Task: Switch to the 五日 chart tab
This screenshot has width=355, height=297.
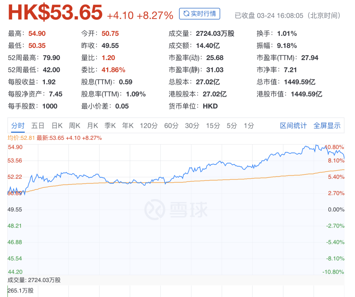Action: point(38,126)
